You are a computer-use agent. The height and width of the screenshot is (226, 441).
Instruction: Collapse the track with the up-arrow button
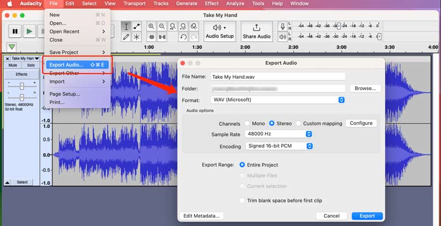[x=7, y=182]
